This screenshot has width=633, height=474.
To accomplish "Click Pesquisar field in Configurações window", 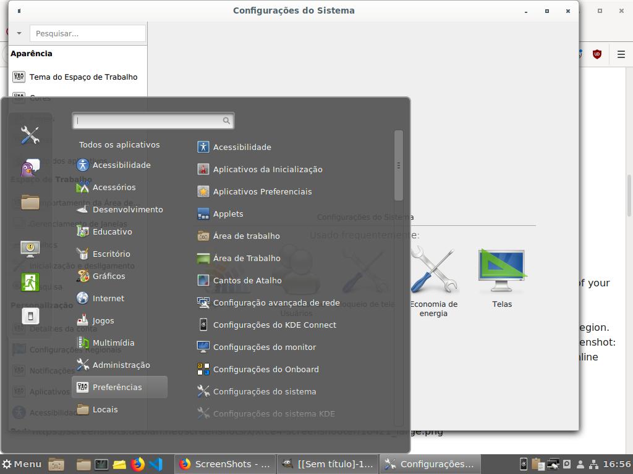I will pyautogui.click(x=88, y=33).
